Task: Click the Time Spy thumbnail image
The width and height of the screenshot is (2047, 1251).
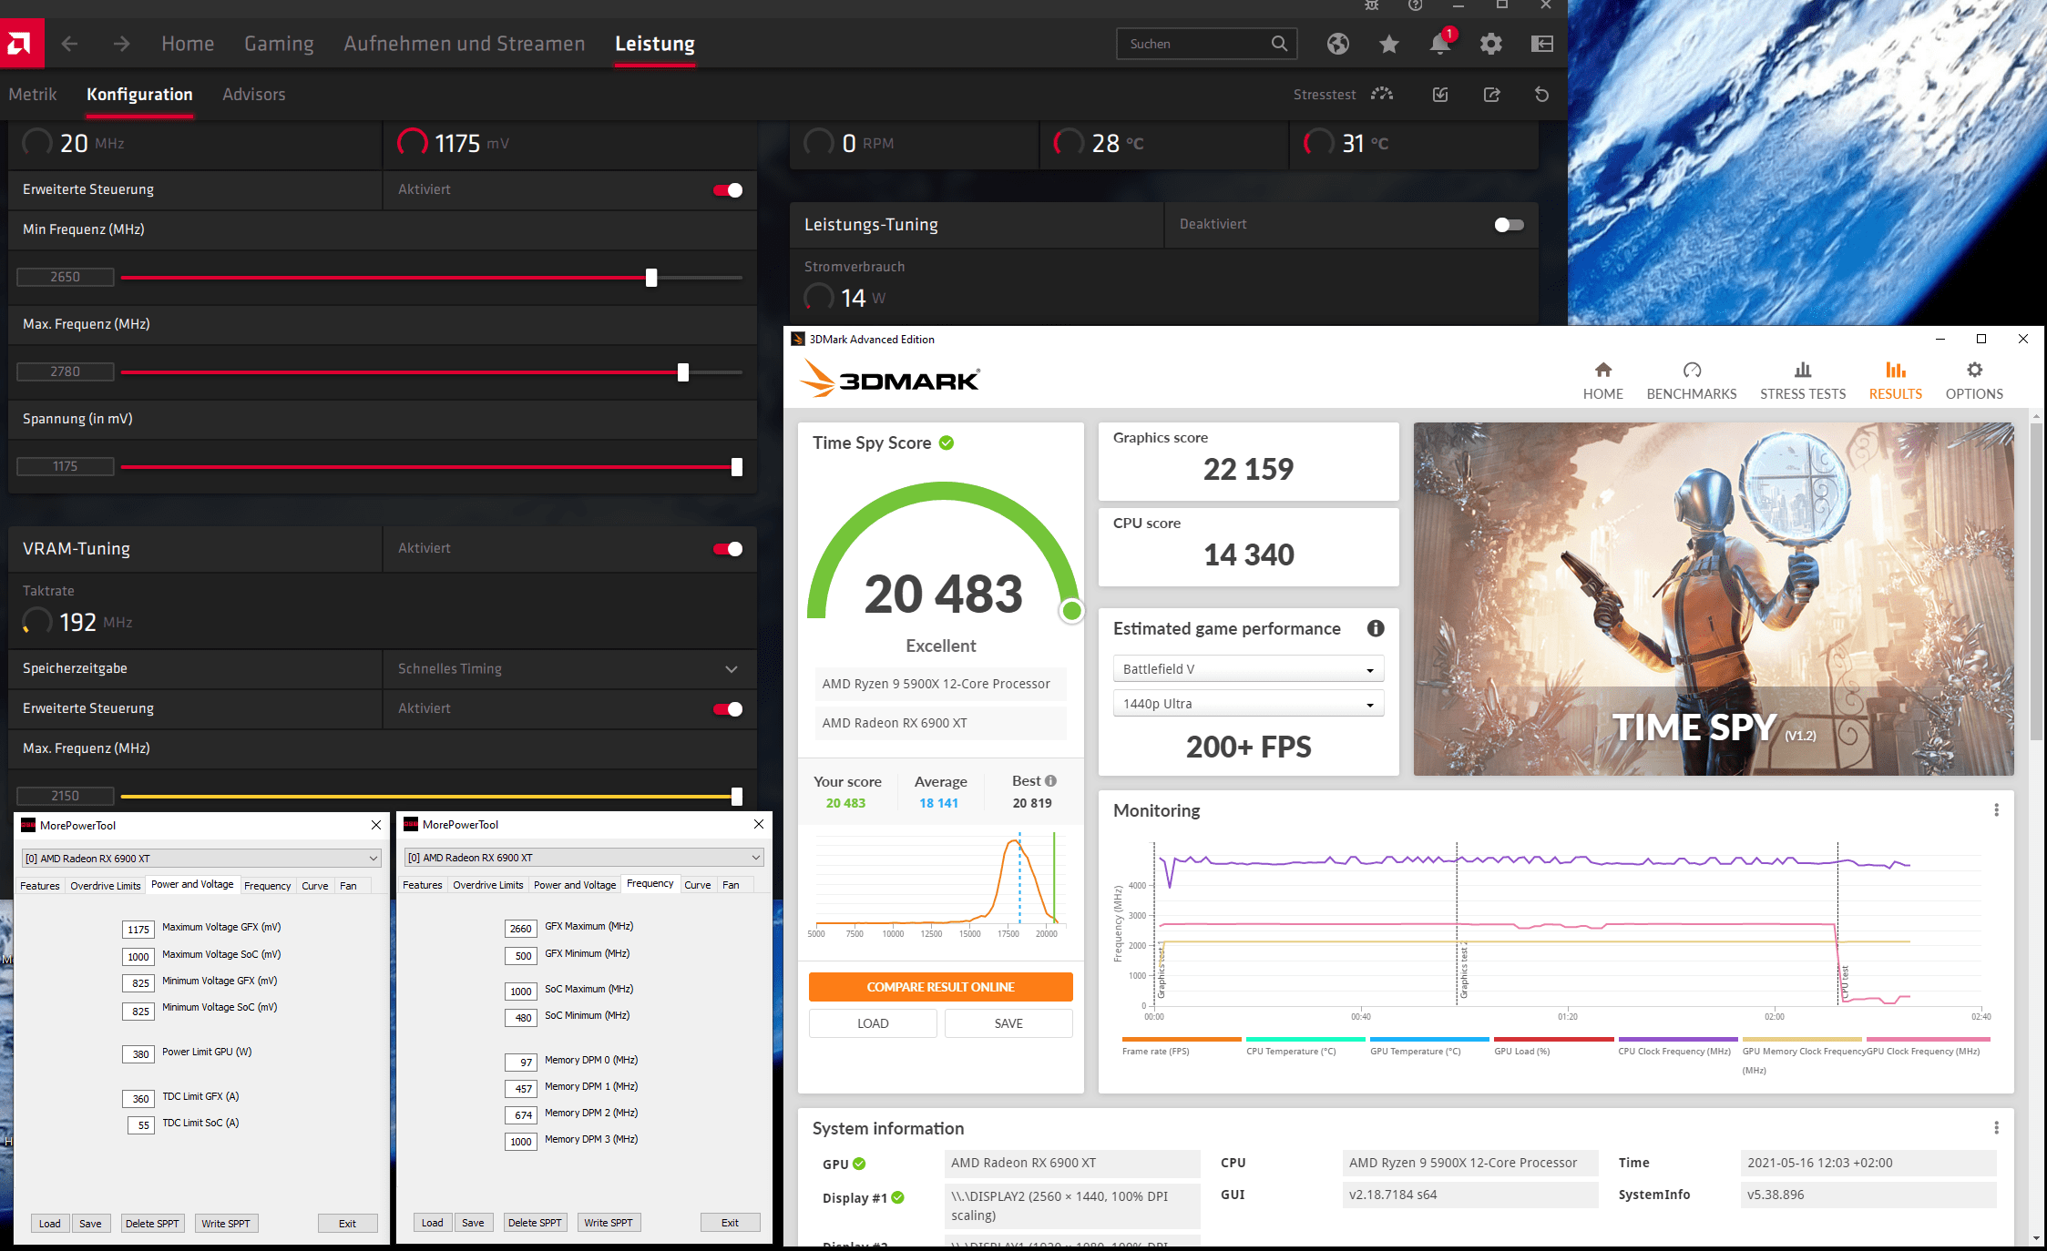Action: 1713,598
